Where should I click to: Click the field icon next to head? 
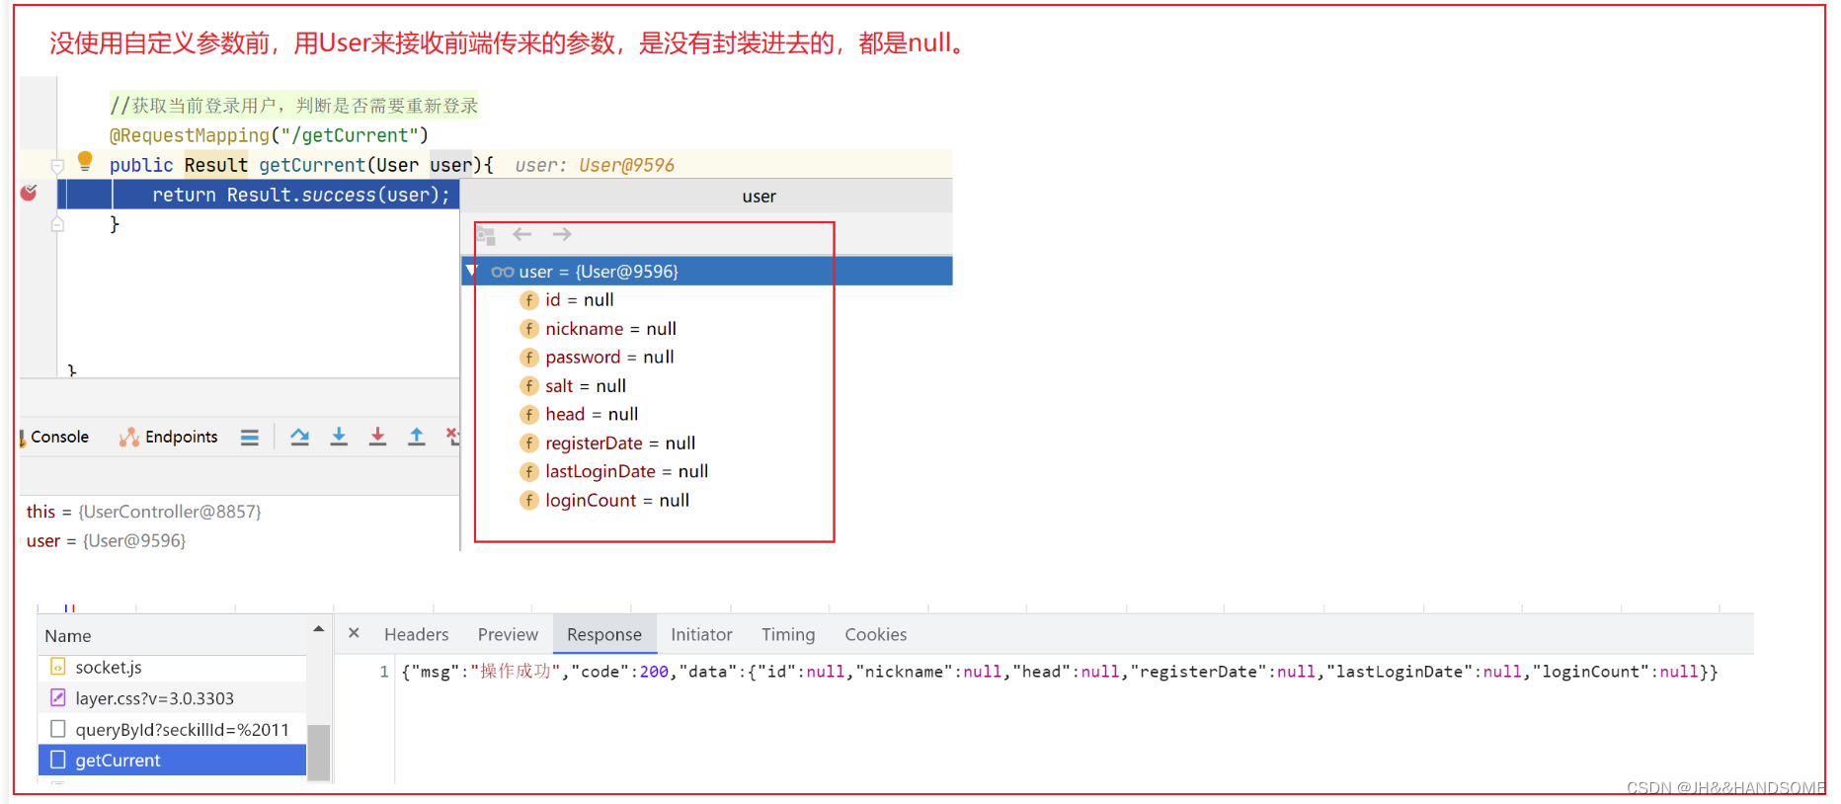[529, 415]
